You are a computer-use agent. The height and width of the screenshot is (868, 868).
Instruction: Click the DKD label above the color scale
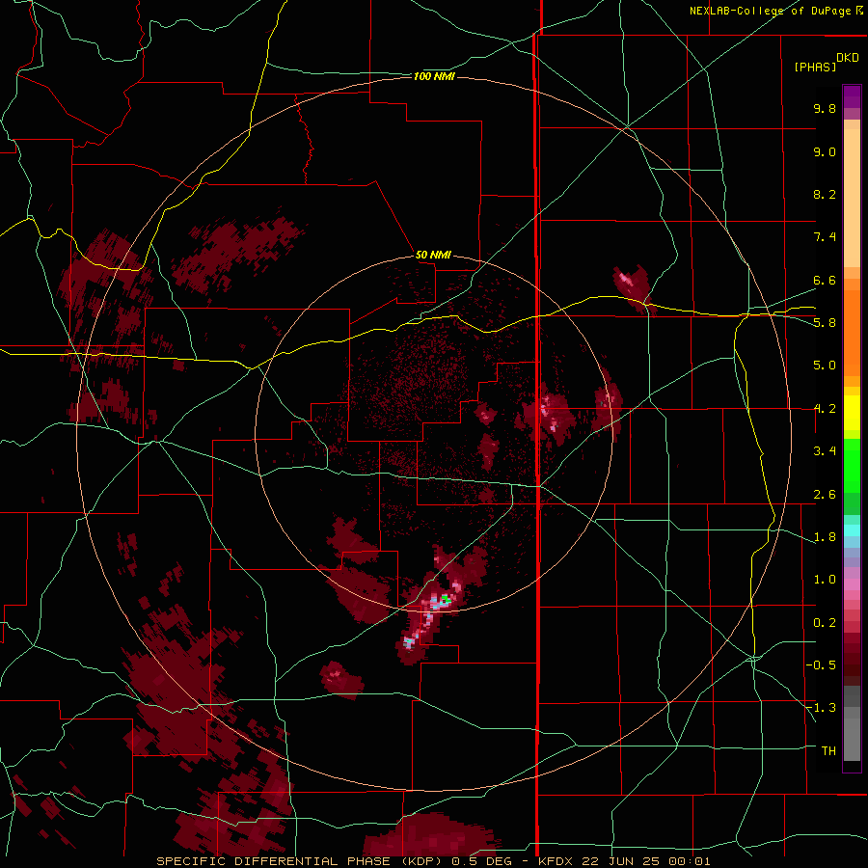pyautogui.click(x=848, y=57)
